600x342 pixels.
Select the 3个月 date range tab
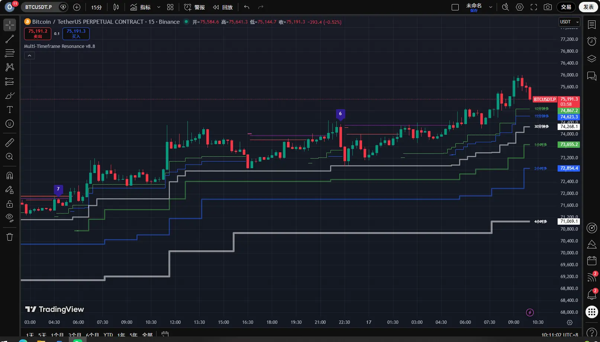coord(75,335)
